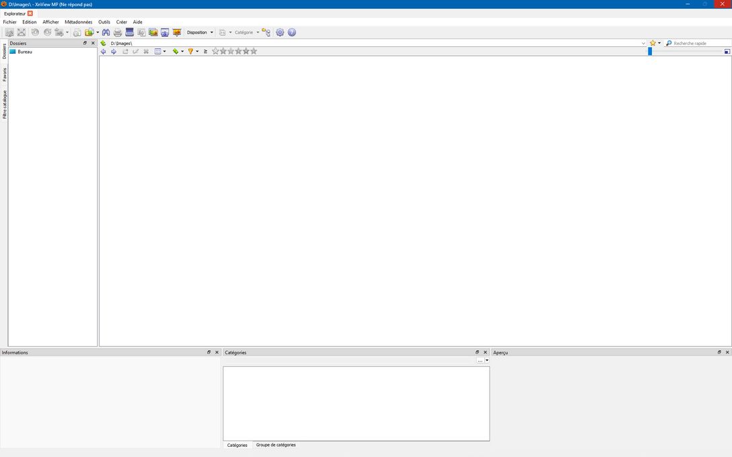Float the Informations panel

tap(209, 352)
